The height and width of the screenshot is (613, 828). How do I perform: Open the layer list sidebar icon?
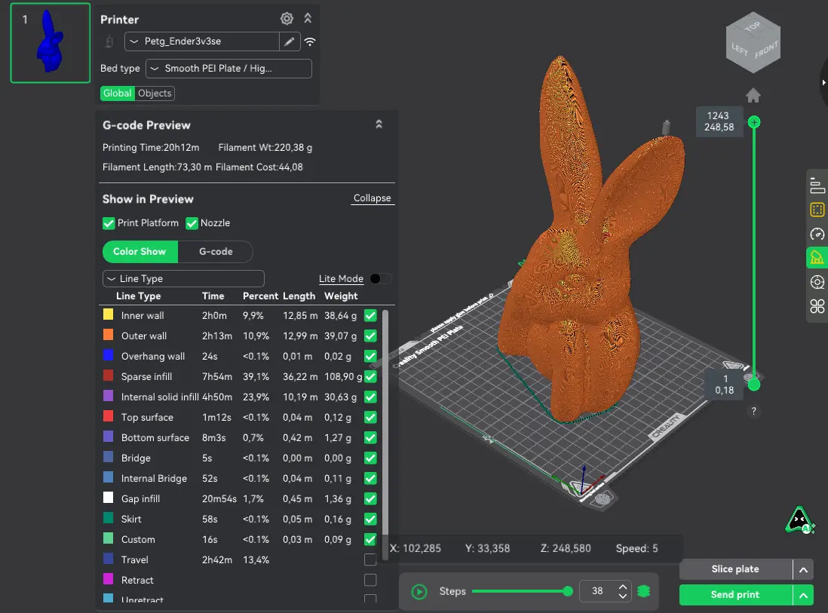pos(817,185)
